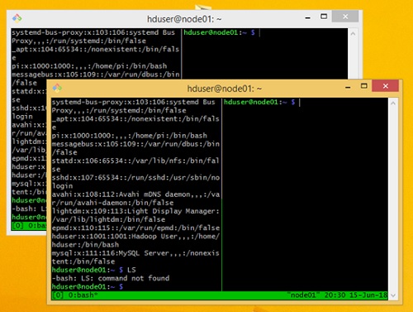Click 'lightdm:x:109:113:Light Display Manager' line in front window

(x=135, y=211)
